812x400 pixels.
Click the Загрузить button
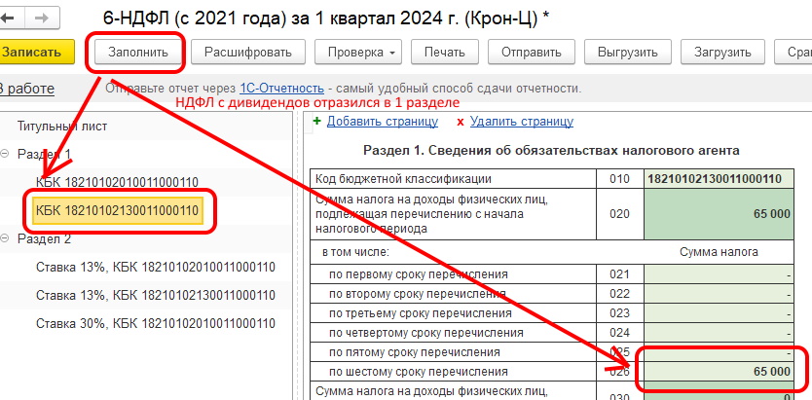pos(722,53)
